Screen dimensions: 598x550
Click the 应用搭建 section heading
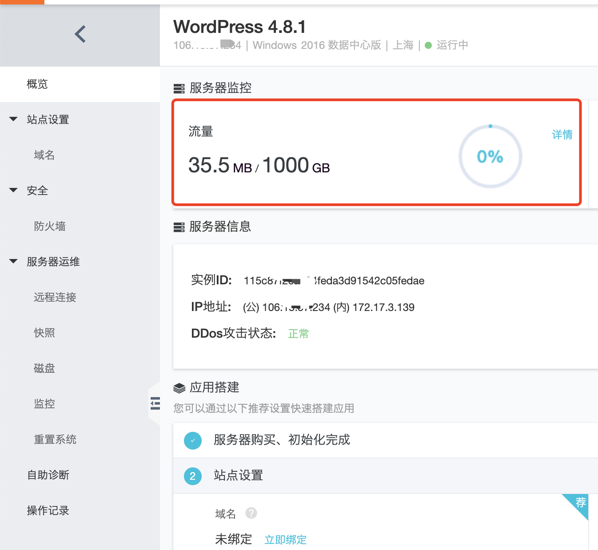(214, 387)
